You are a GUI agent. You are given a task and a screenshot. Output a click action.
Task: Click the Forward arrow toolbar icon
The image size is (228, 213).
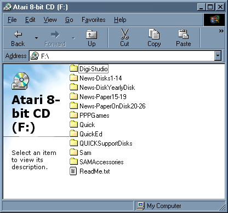(x=55, y=34)
